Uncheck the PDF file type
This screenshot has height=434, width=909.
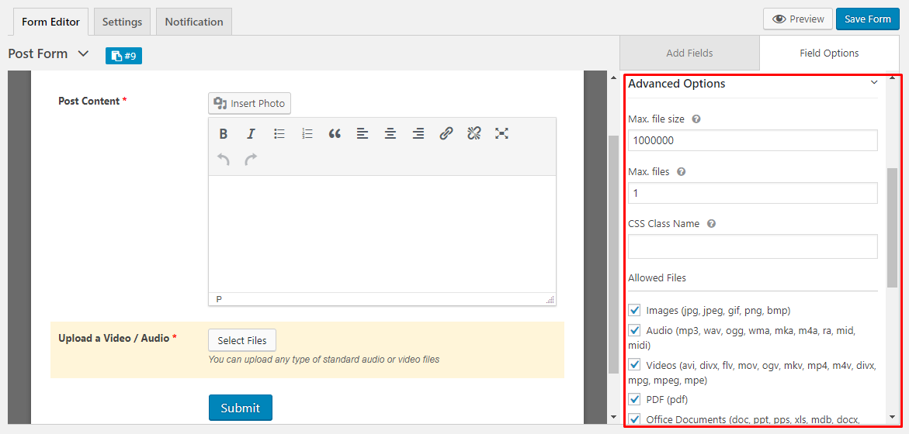pos(634,399)
